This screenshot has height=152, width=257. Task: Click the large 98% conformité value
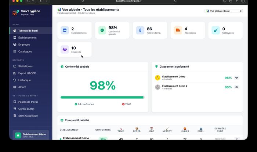pyautogui.click(x=103, y=85)
